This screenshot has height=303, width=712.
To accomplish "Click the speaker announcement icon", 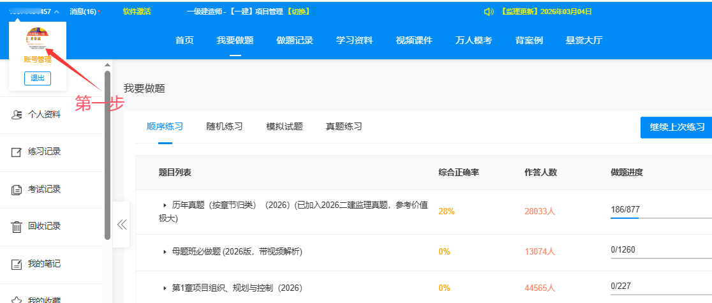I will coord(489,11).
